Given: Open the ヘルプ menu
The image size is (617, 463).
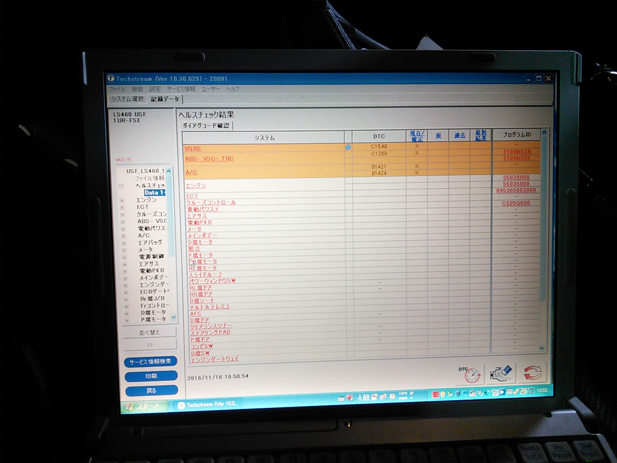Looking at the screenshot, I should pos(233,89).
